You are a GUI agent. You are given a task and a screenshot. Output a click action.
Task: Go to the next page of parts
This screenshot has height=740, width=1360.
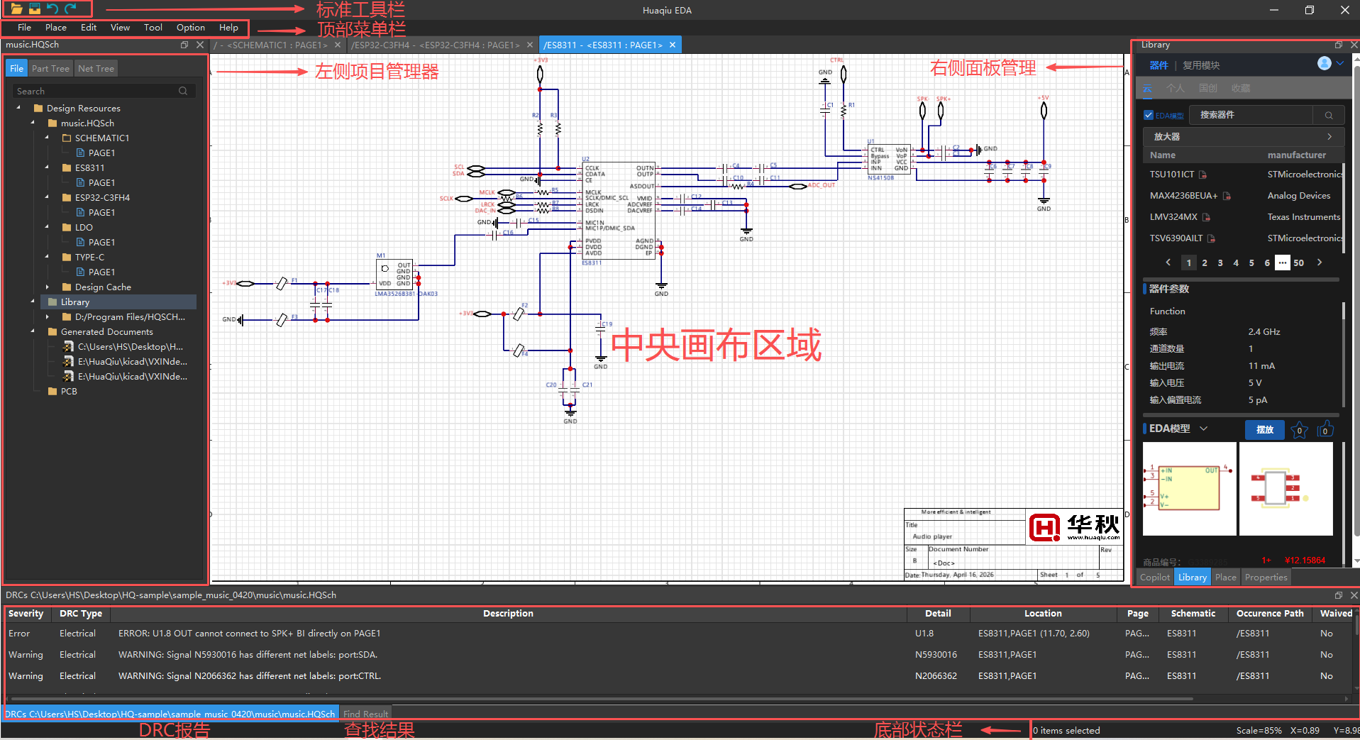[x=1320, y=263]
